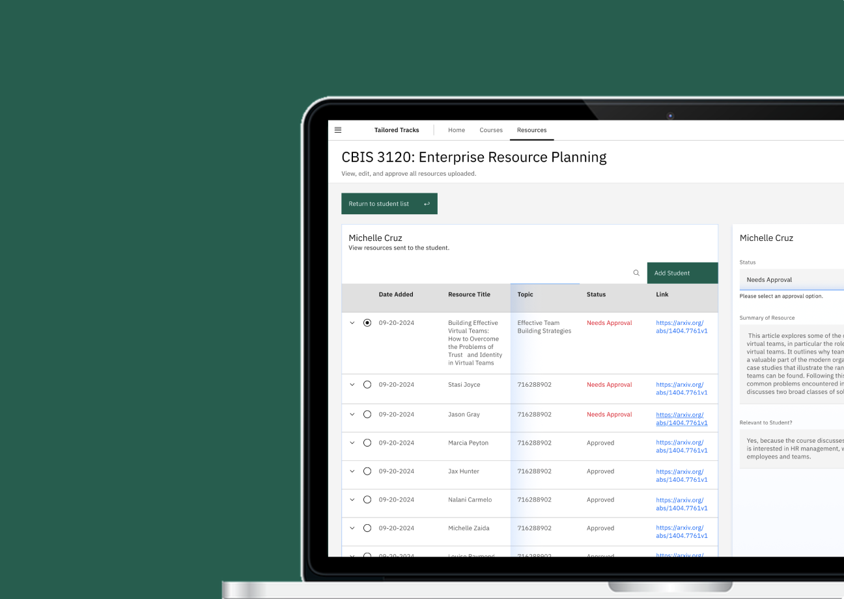Open arxiv link in Jason Gray row
Viewport: 844px width, 599px height.
pos(681,419)
